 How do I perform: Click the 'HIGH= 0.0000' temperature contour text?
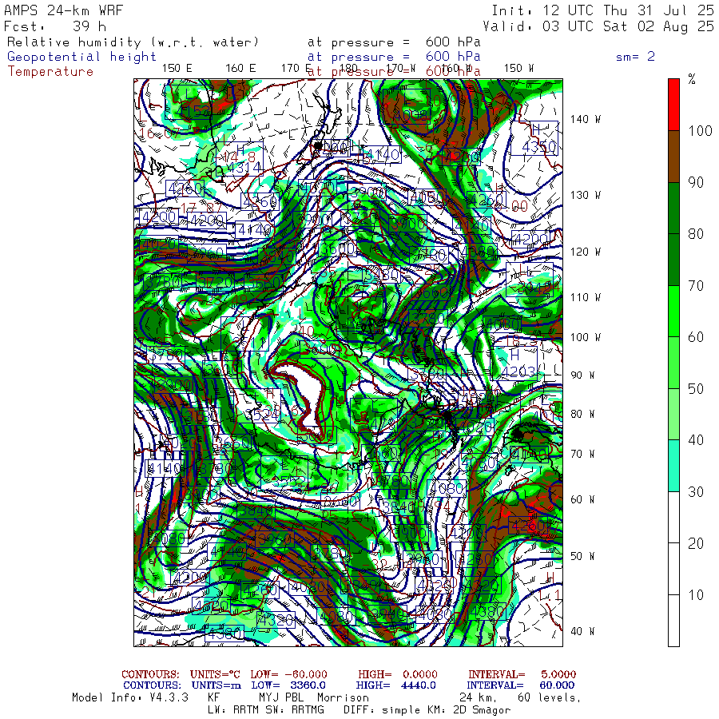(398, 674)
